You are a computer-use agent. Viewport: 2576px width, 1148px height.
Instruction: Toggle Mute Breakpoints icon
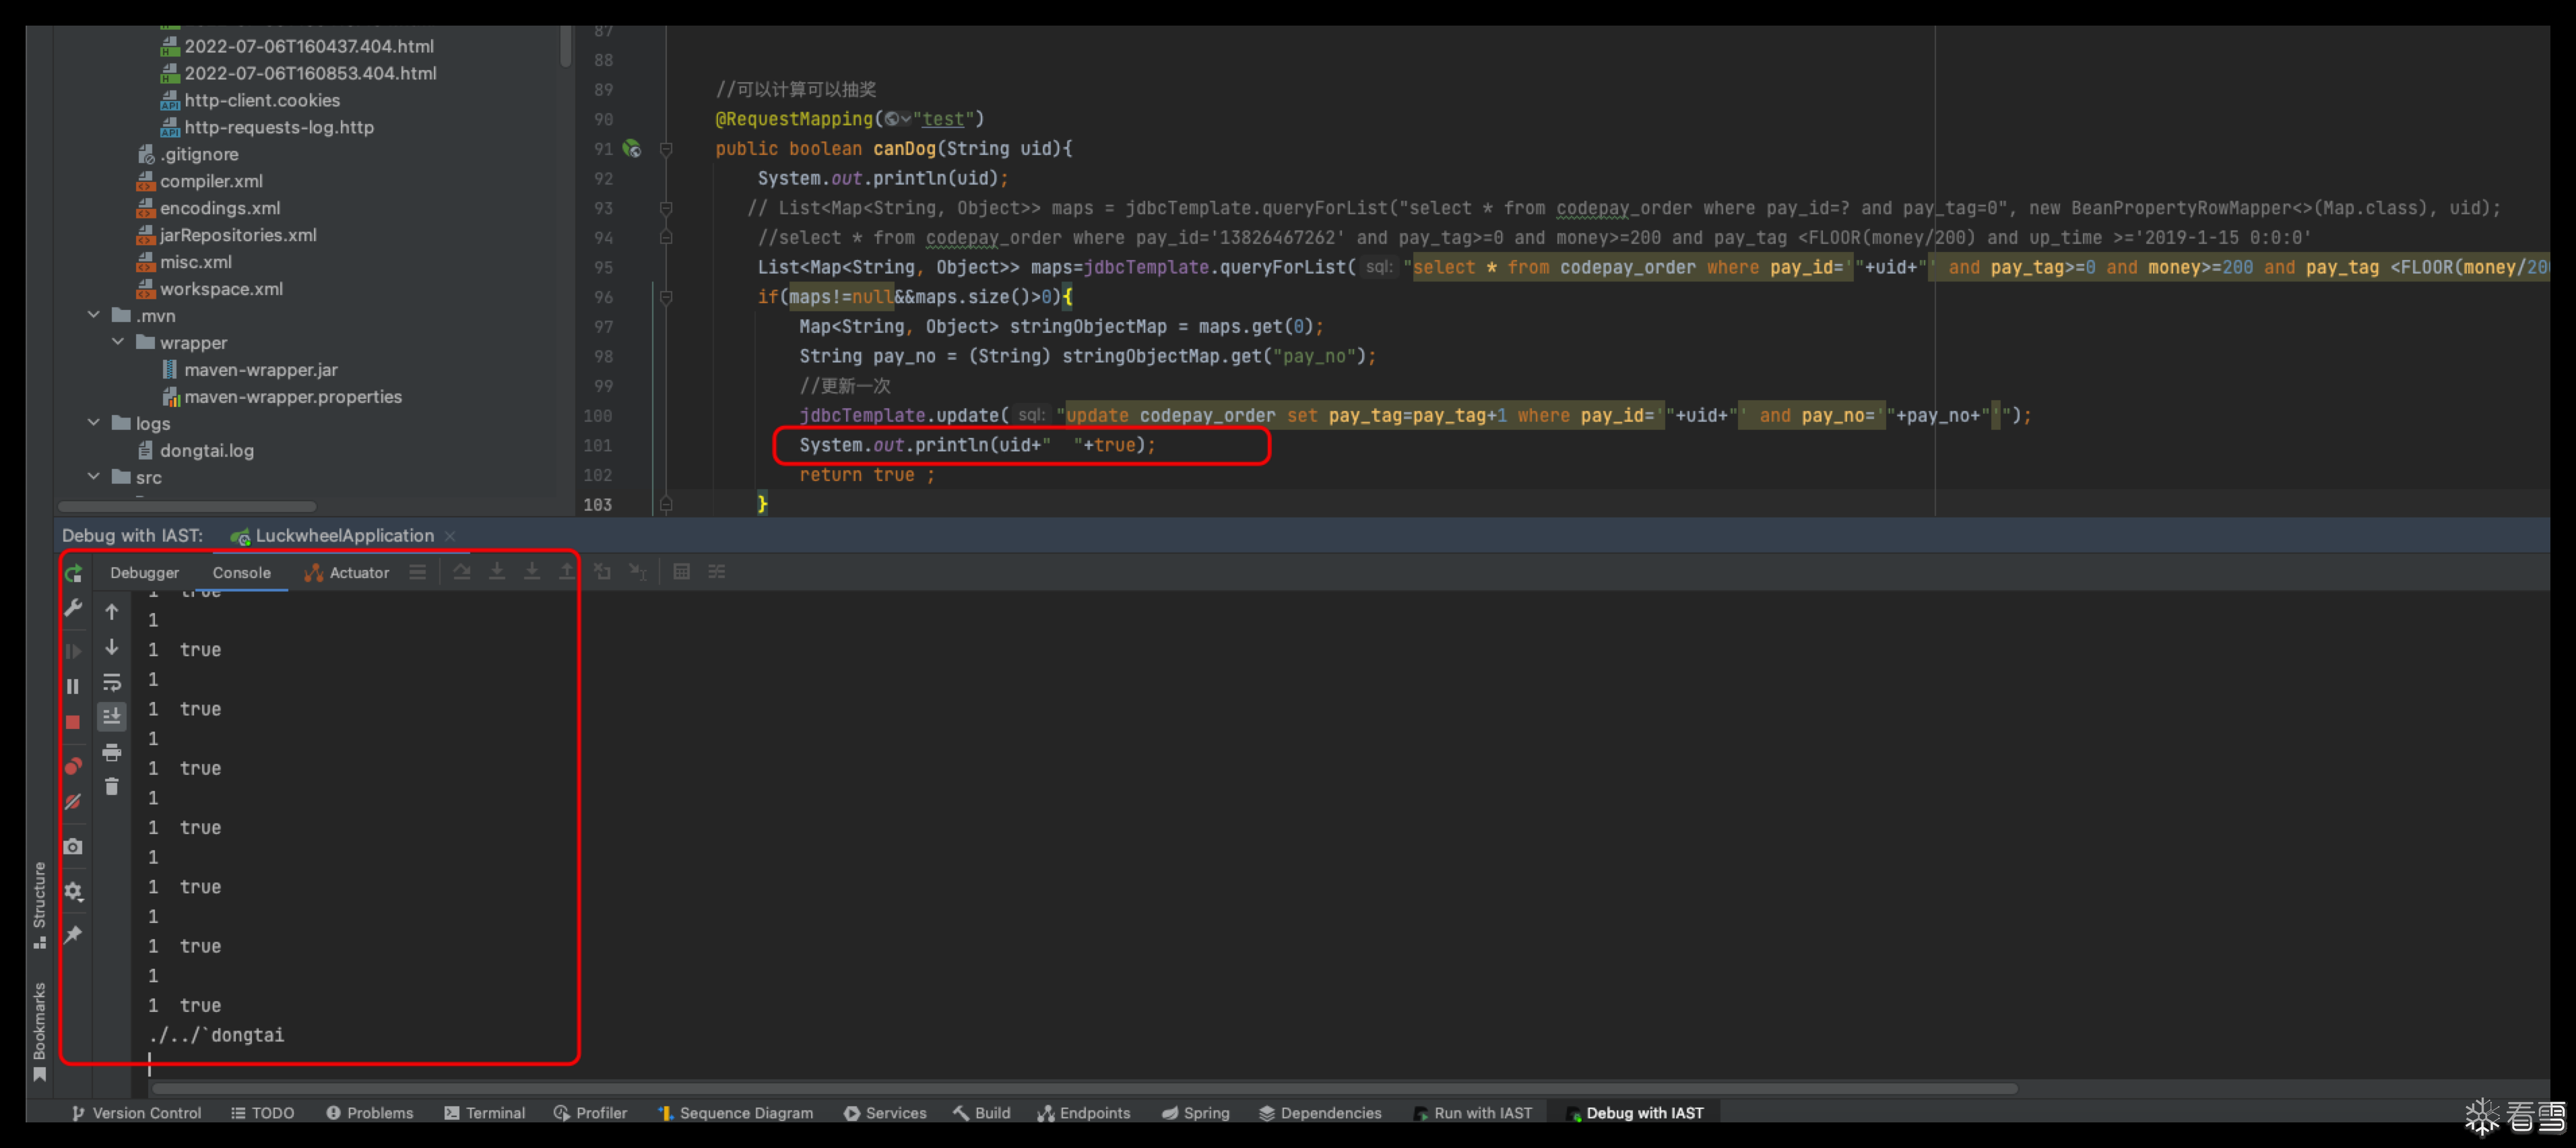tap(73, 802)
